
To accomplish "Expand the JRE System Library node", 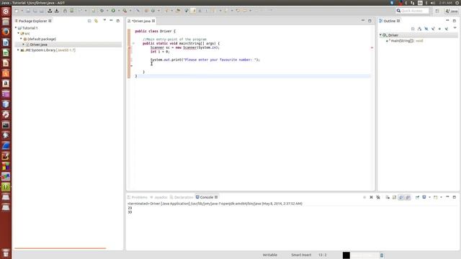I will [19, 50].
